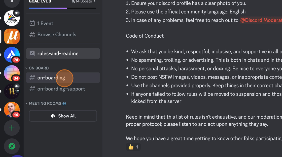282x157 pixels.
Task: Collapse the ON BOARD category
Action: 39,68
